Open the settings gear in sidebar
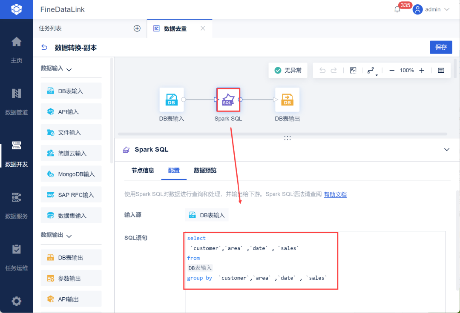460x313 pixels. (17, 301)
